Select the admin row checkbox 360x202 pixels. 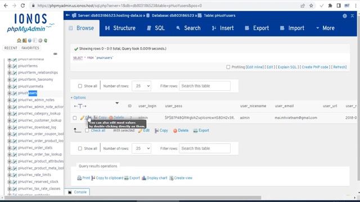75,118
